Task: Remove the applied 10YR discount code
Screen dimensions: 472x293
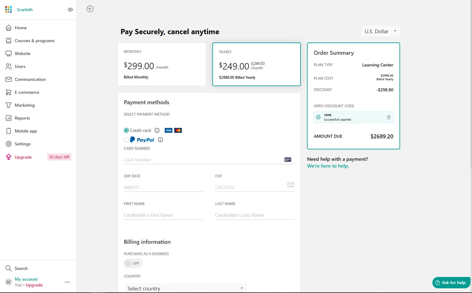Action: (389, 117)
